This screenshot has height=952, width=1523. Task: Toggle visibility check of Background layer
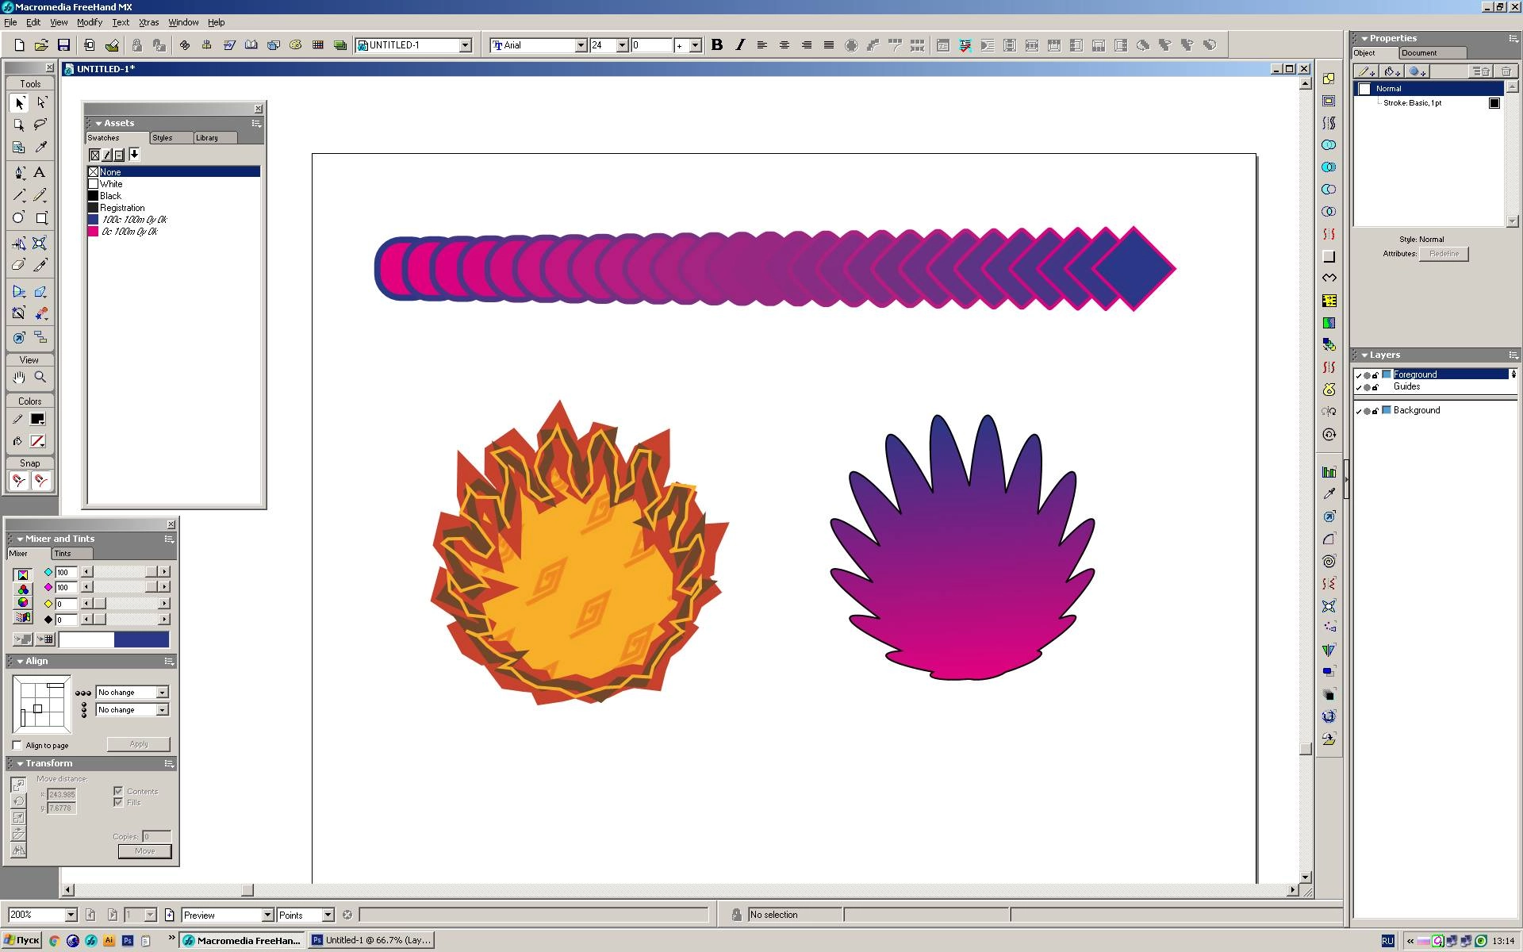click(1358, 411)
